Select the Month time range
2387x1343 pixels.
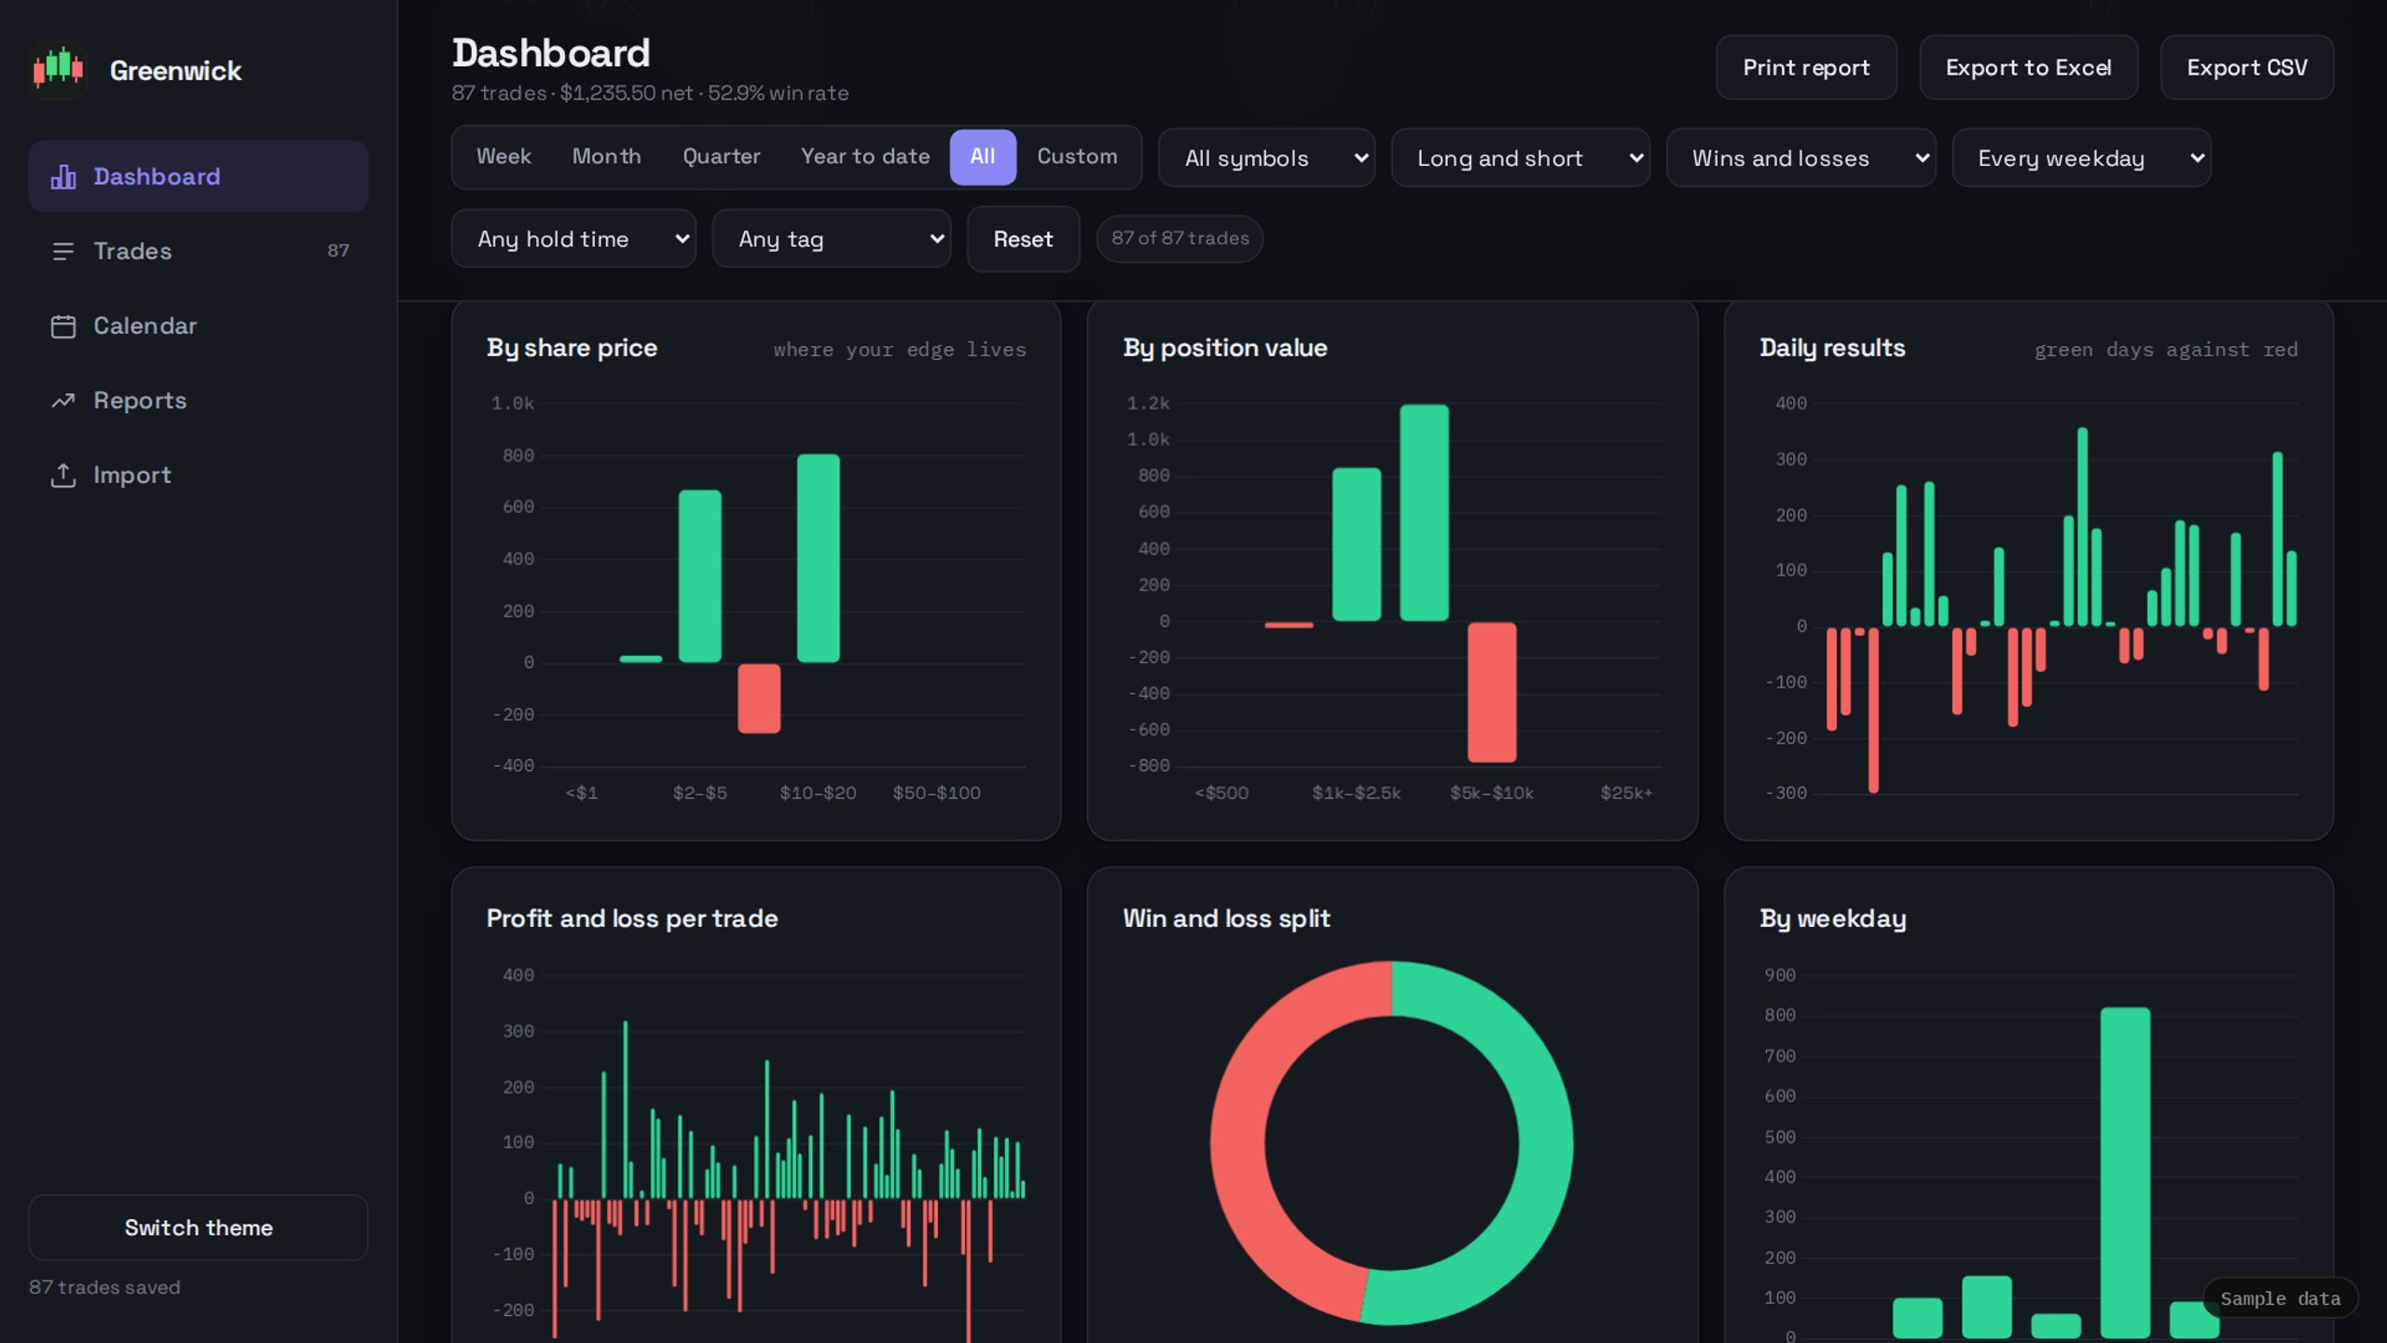tap(606, 157)
